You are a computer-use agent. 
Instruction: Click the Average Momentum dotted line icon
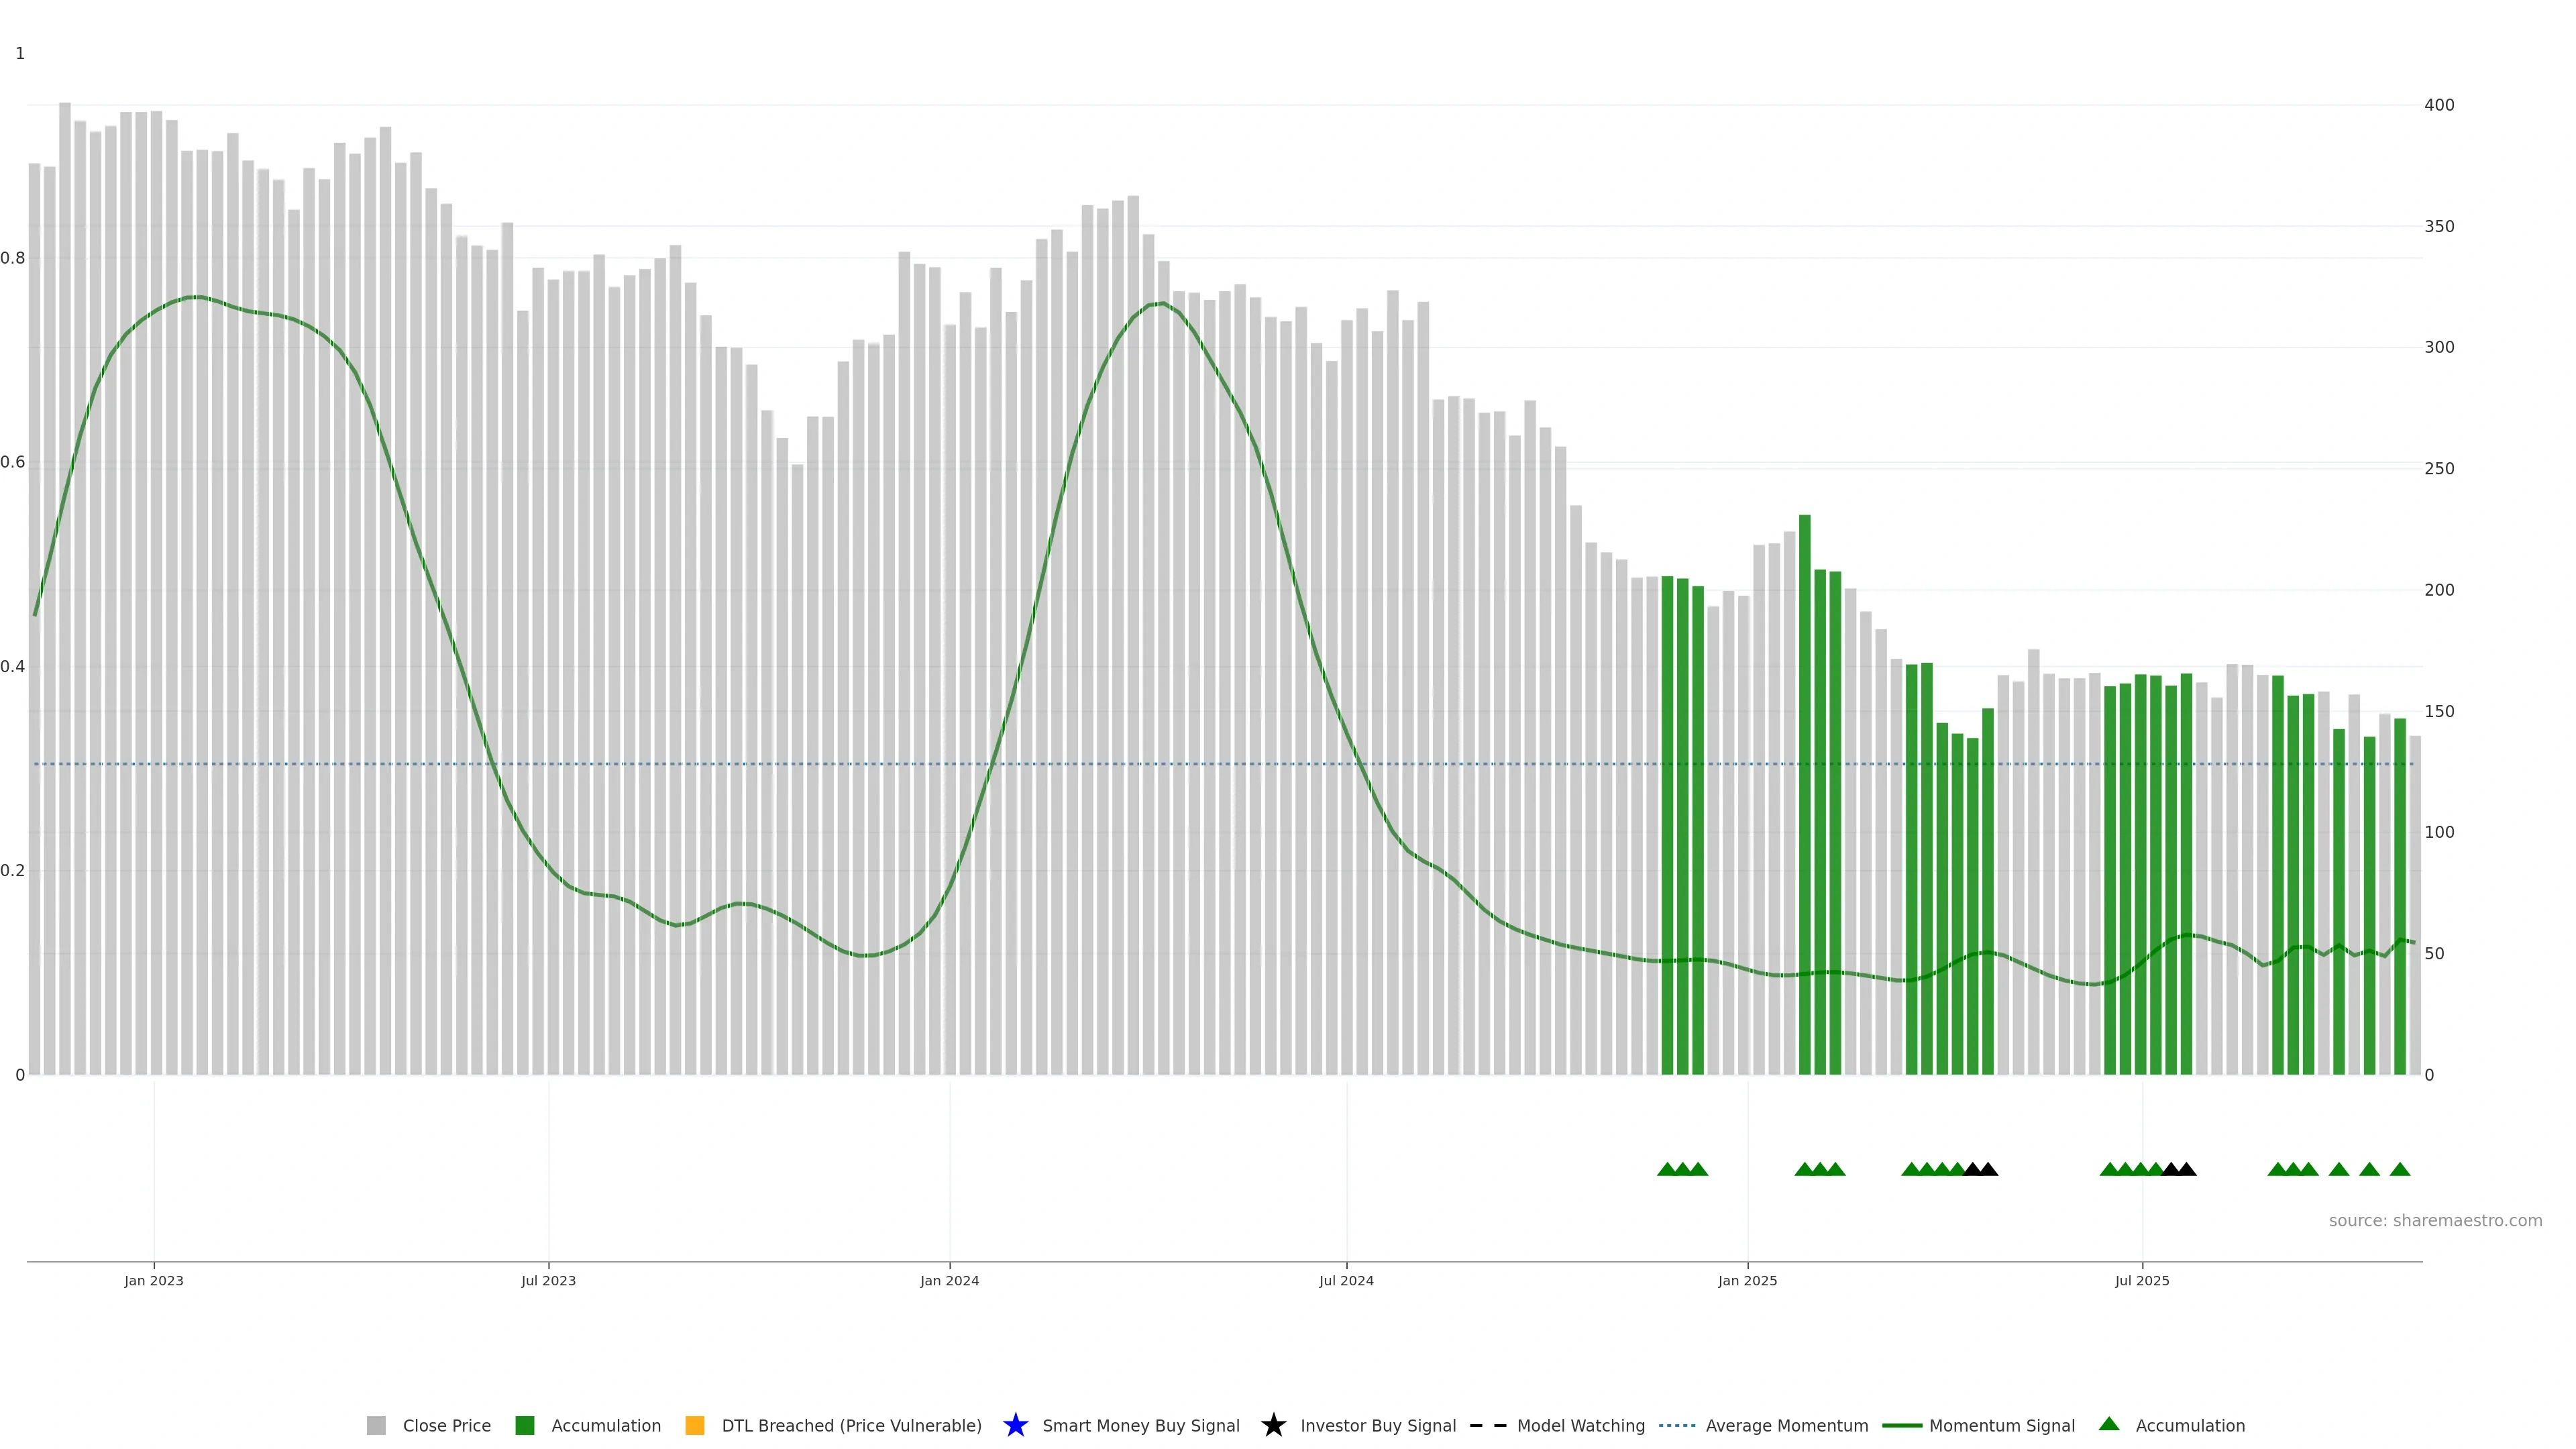(x=1677, y=1425)
